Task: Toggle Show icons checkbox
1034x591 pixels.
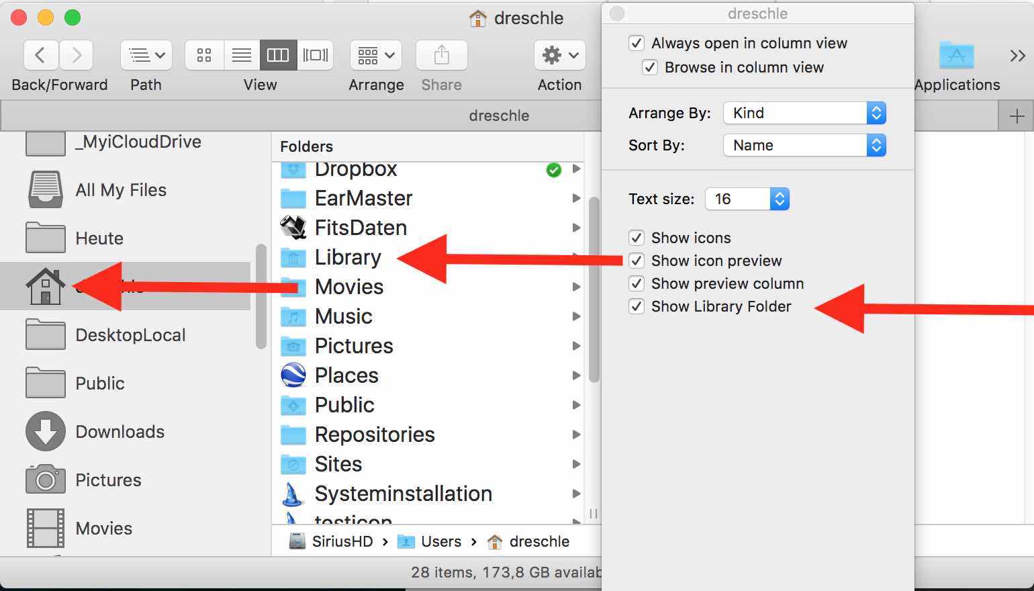Action: click(637, 238)
